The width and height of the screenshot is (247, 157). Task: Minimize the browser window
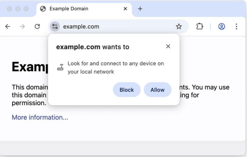point(18,9)
